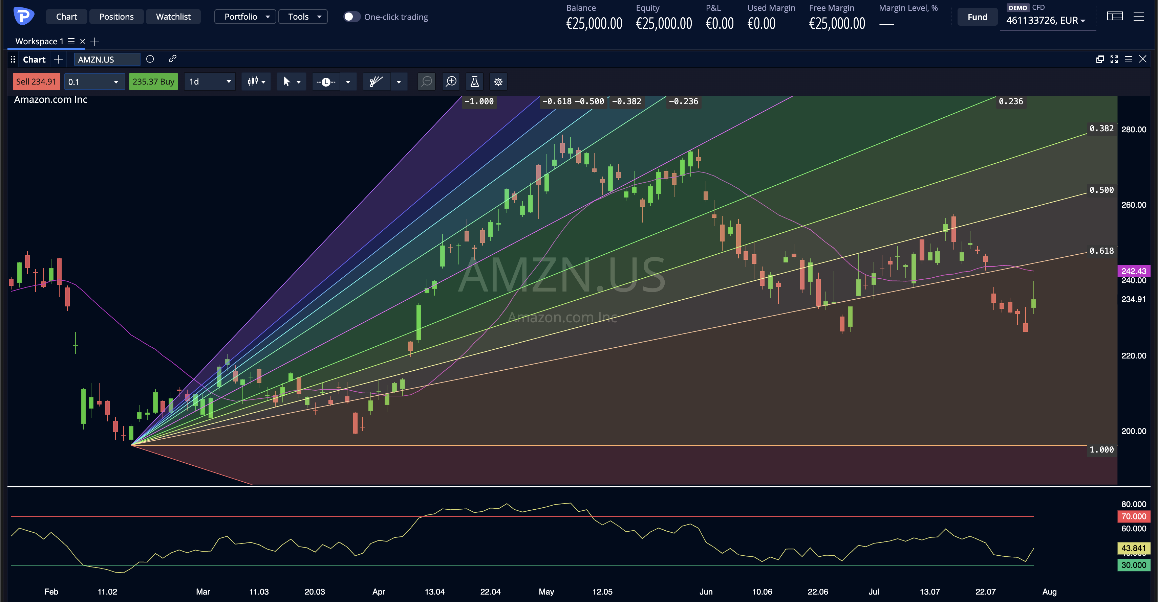The height and width of the screenshot is (602, 1158).
Task: Detach chart panel into new window
Action: (x=1100, y=59)
